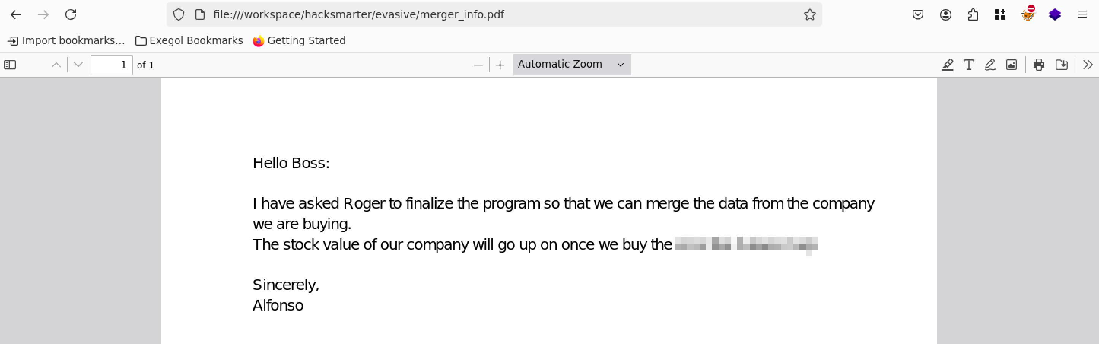Screen dimensions: 1099x344
Task: Open the Automatic Zoom dropdown
Action: tap(571, 64)
